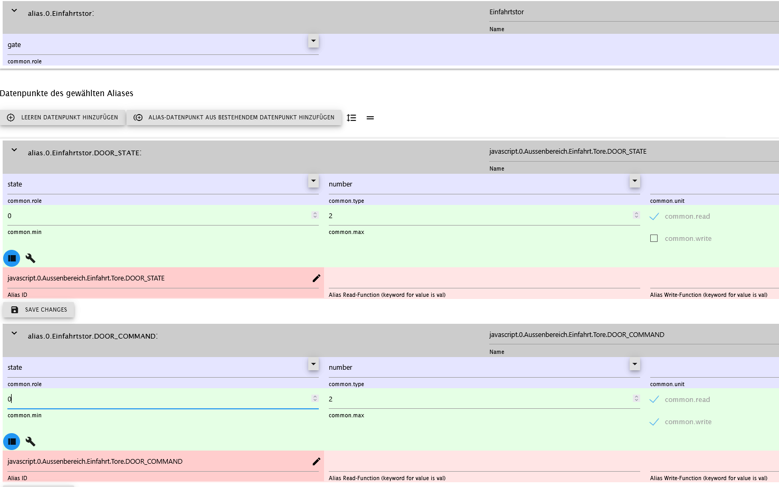The image size is (779, 487).
Task: Open DOOR_COMMAND common.role dropdown arrow
Action: [313, 364]
